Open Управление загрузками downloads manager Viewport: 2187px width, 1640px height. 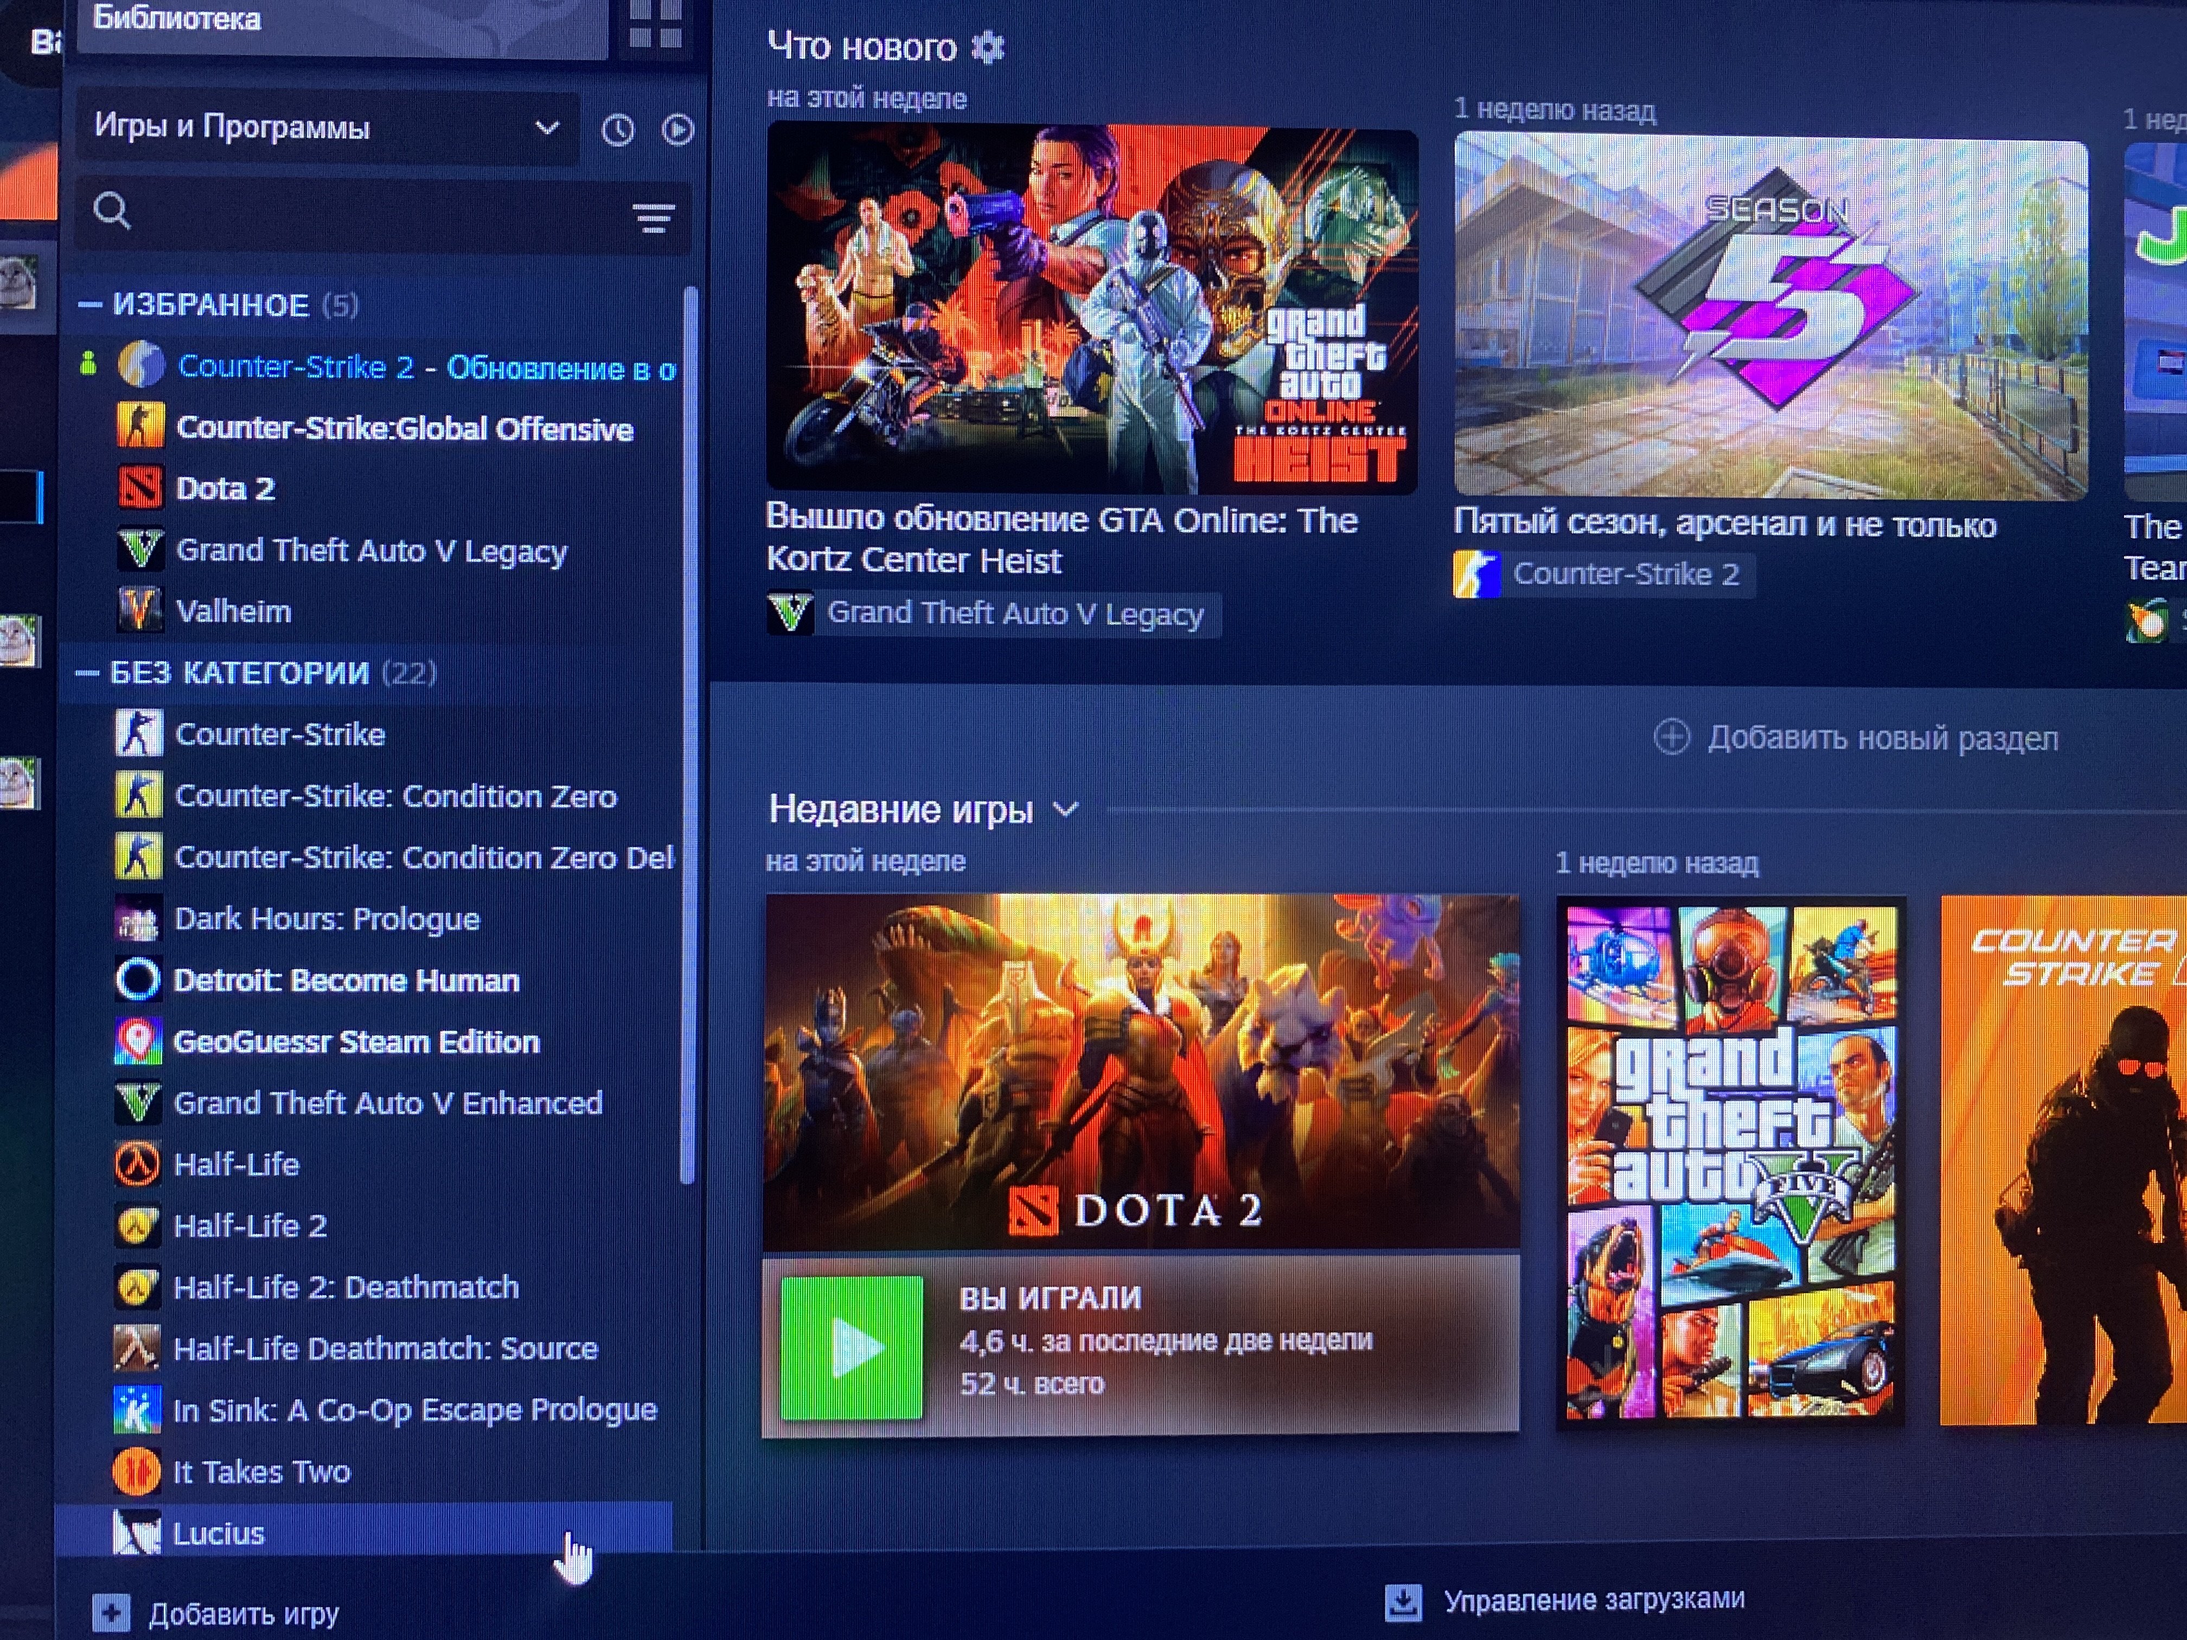(1565, 1601)
